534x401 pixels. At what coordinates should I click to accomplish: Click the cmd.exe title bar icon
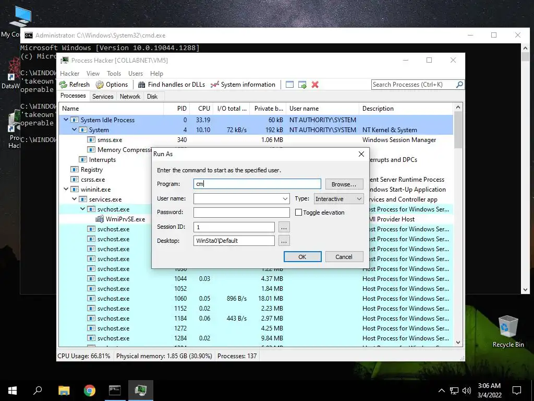point(29,36)
